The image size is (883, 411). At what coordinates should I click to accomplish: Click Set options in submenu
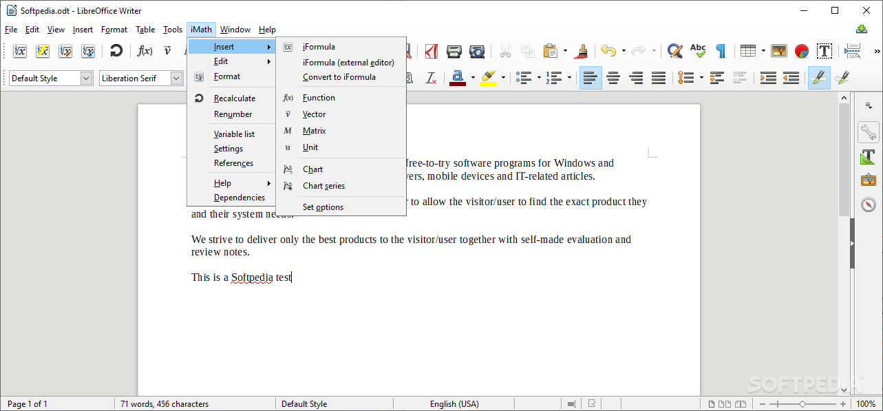[x=341, y=207]
